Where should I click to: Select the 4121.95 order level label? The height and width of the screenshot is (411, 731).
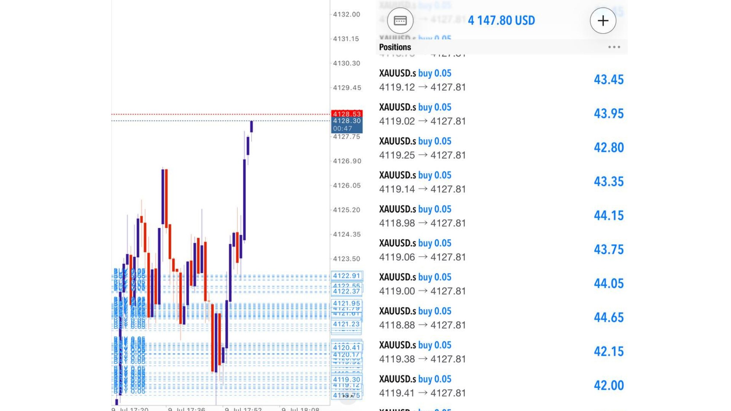346,304
